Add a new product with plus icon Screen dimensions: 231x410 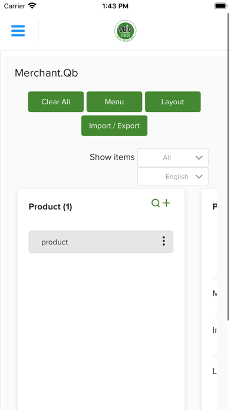(166, 203)
